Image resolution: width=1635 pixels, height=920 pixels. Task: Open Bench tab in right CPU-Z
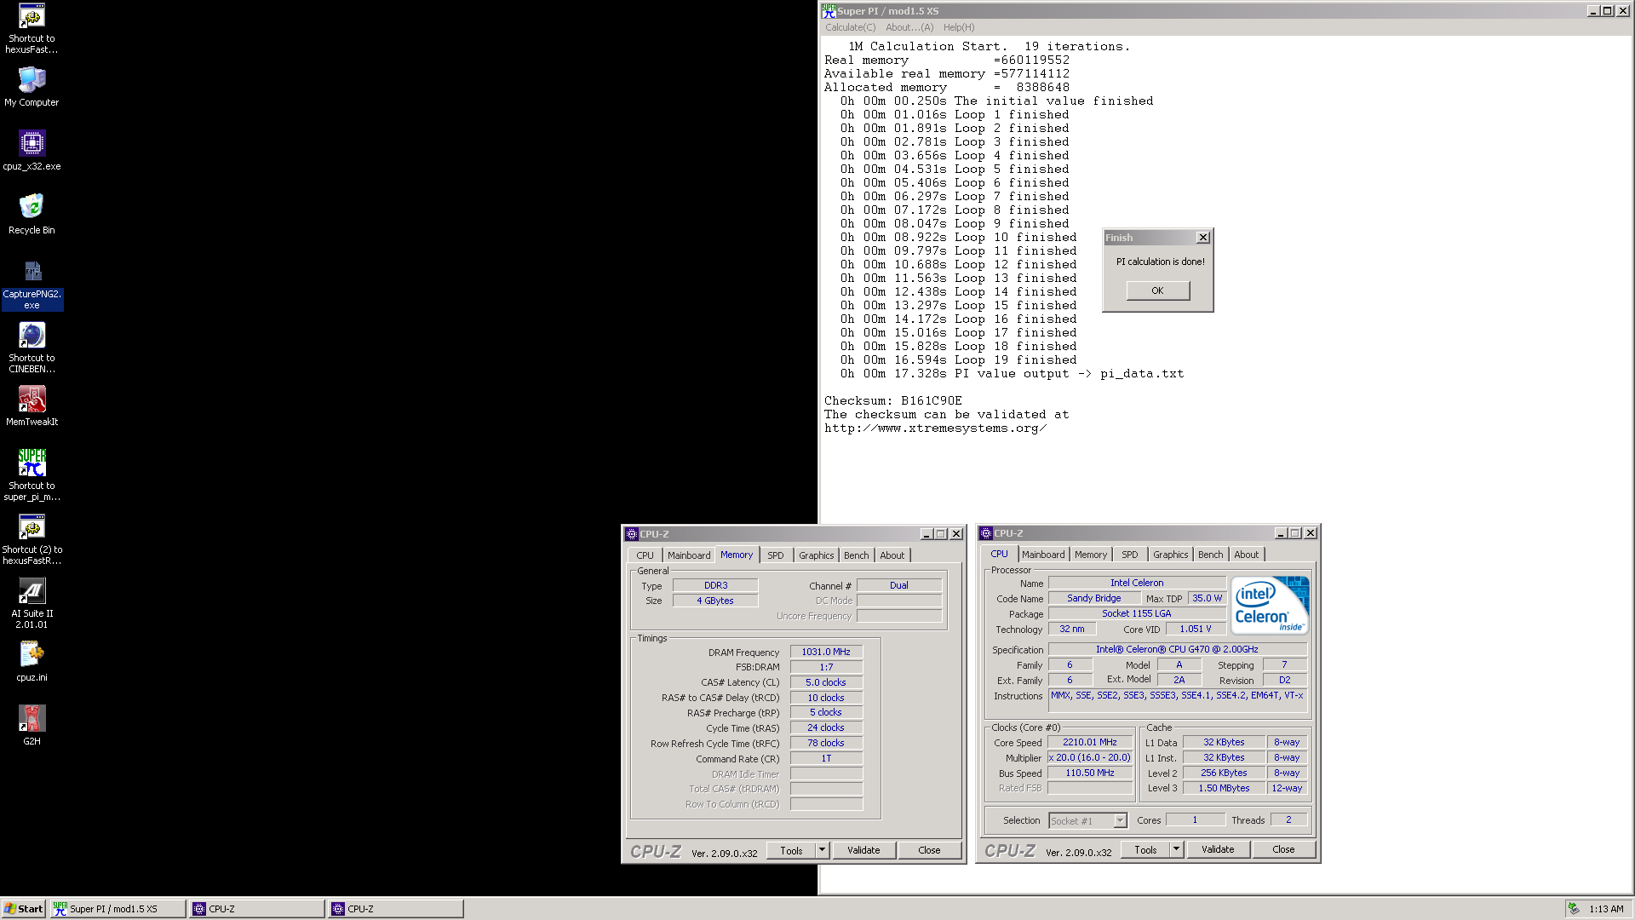1210,555
